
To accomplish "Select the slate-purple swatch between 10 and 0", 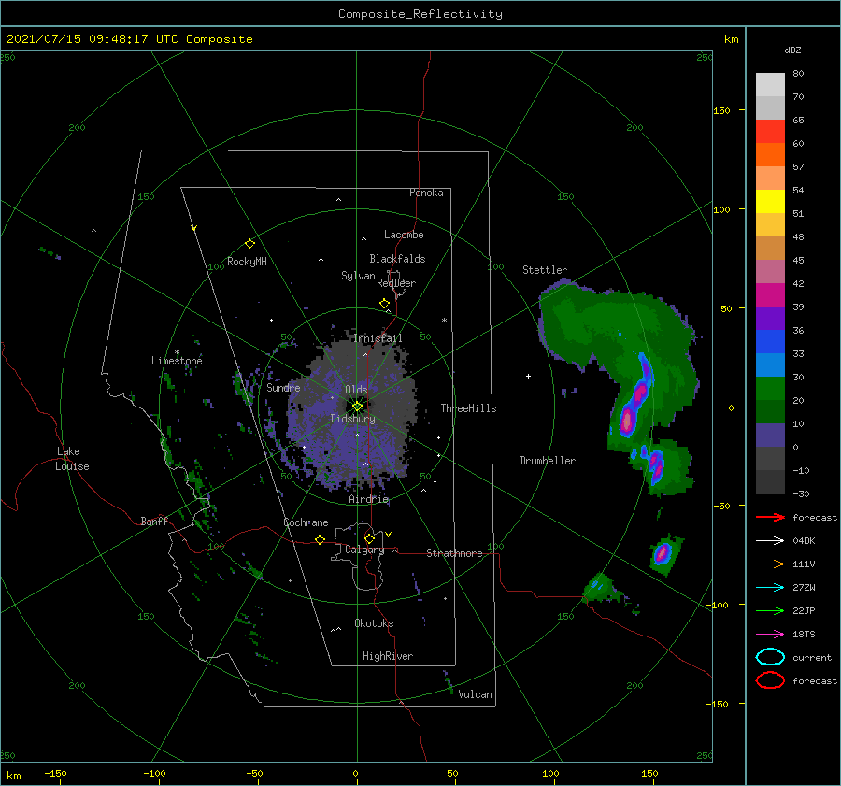I will 770,435.
